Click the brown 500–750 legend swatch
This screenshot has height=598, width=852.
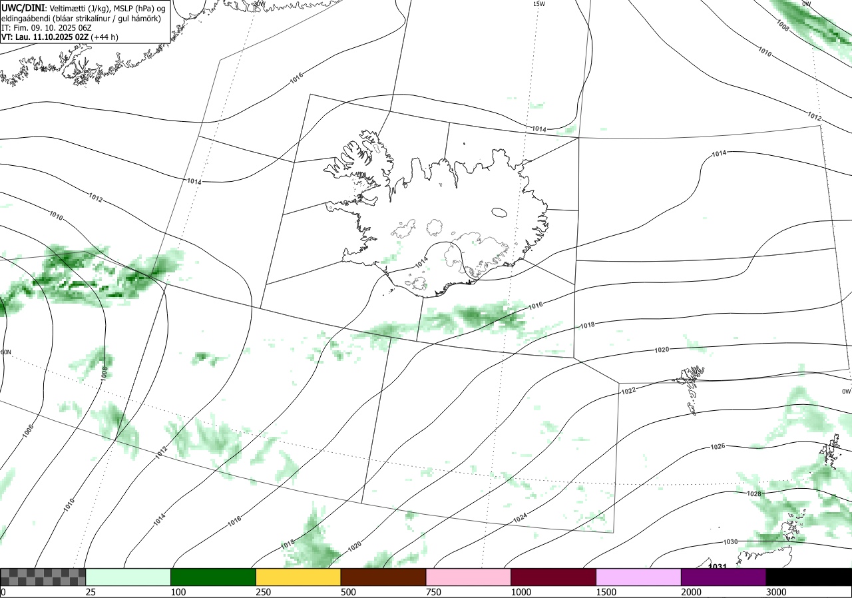pos(383,577)
